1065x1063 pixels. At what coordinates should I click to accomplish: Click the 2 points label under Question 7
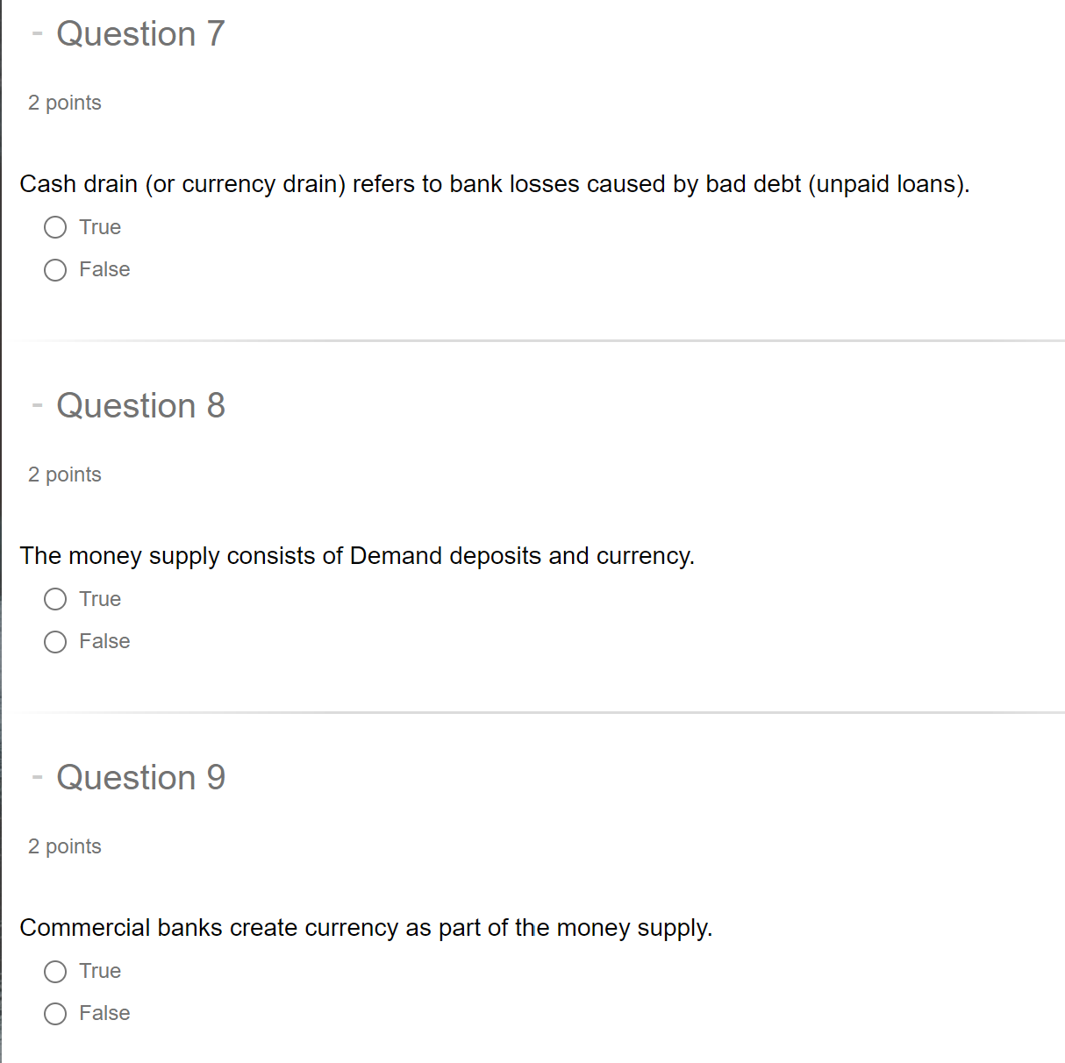coord(64,103)
